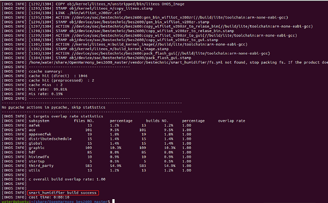Click the No pycache actions message
The image size is (328, 203).
click(x=54, y=108)
